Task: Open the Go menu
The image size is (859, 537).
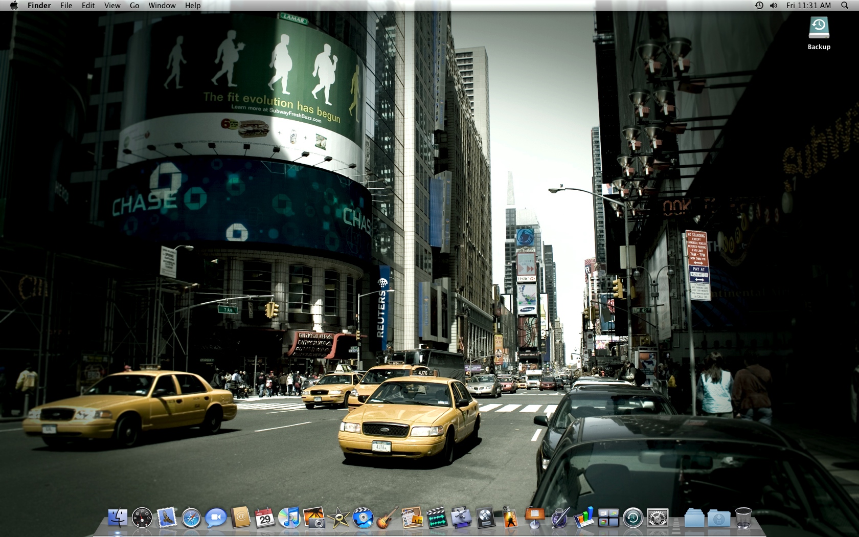Action: point(134,5)
